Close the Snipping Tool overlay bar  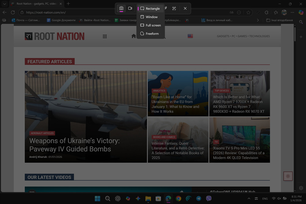(185, 8)
